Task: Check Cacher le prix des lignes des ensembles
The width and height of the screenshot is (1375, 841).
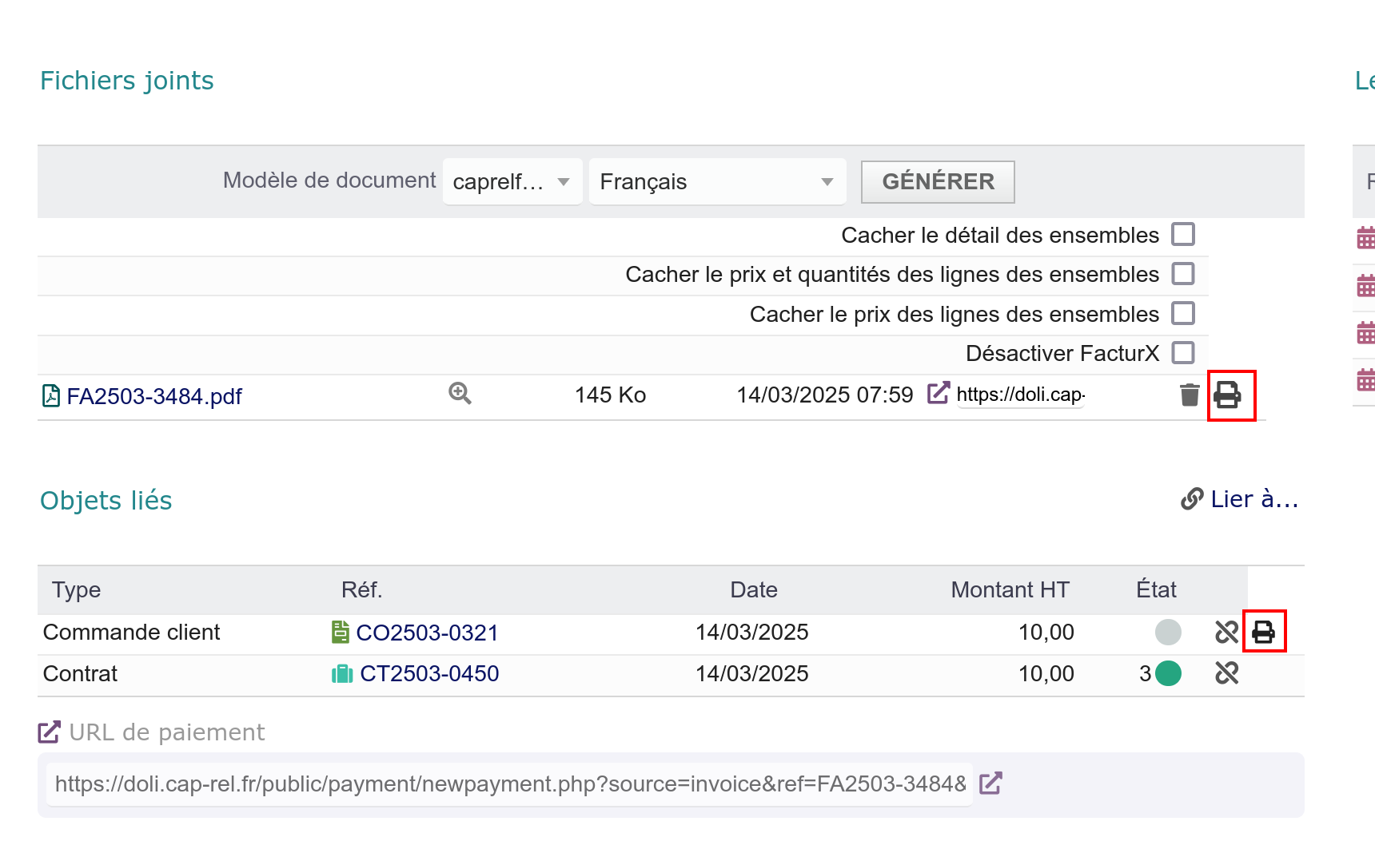Action: (1183, 313)
